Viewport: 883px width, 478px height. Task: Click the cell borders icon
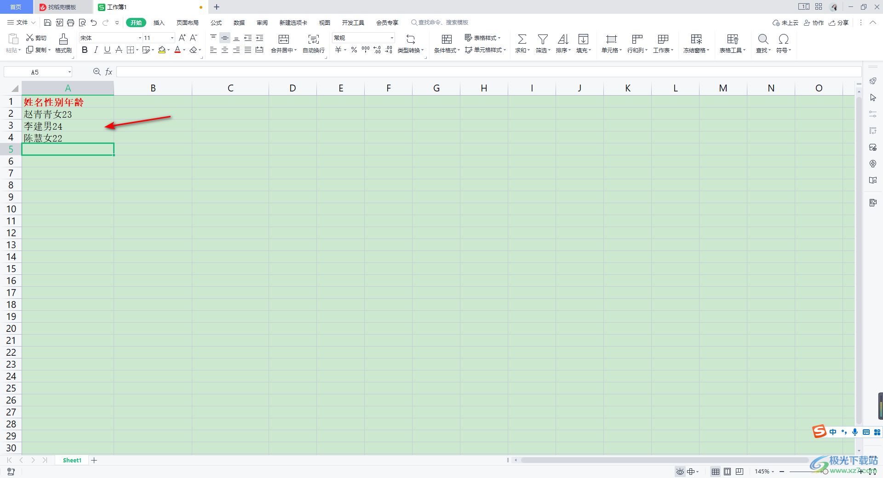130,50
